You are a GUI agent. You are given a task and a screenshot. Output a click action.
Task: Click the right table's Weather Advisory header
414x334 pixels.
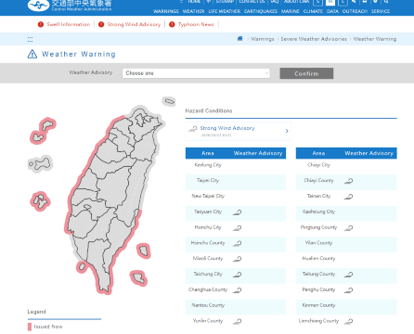tap(369, 153)
